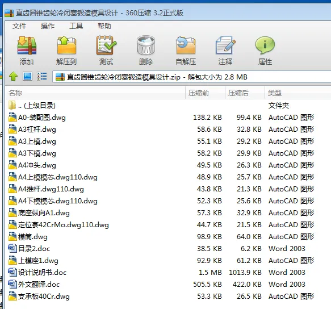
Task: Select file A3杠杆.dwg
Action: (x=168, y=130)
